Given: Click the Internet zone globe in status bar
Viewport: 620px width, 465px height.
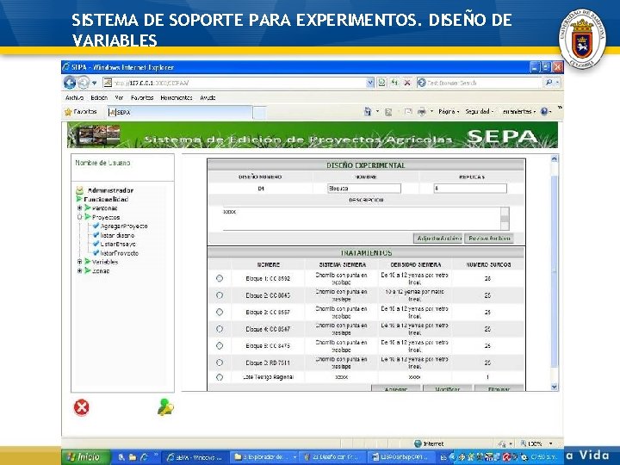Looking at the screenshot, I should point(418,443).
